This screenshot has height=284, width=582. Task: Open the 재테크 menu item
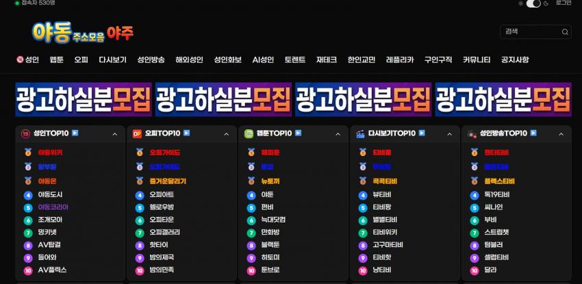click(327, 60)
